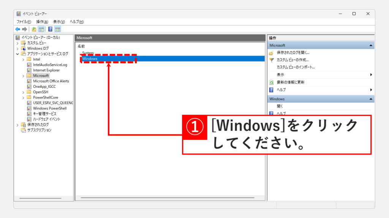The width and height of the screenshot is (389, 218).
Task: Click the PowerShellCore folder icon
Action: click(x=29, y=97)
